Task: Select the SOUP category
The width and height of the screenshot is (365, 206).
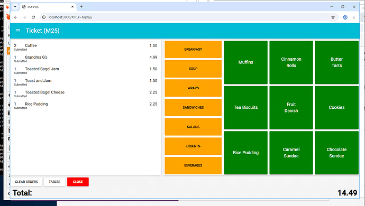Action: [x=193, y=69]
